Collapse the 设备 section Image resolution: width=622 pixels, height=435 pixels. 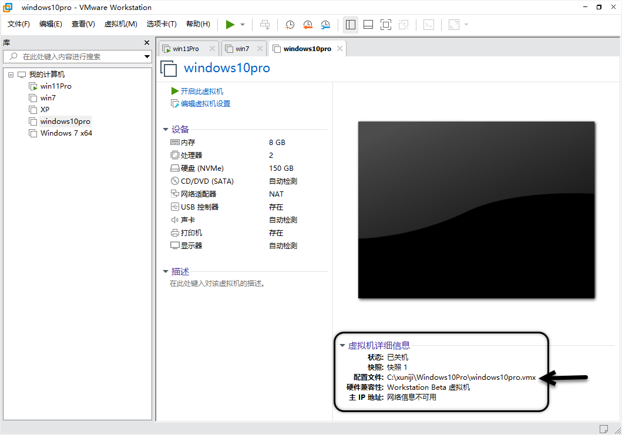pyautogui.click(x=166, y=130)
